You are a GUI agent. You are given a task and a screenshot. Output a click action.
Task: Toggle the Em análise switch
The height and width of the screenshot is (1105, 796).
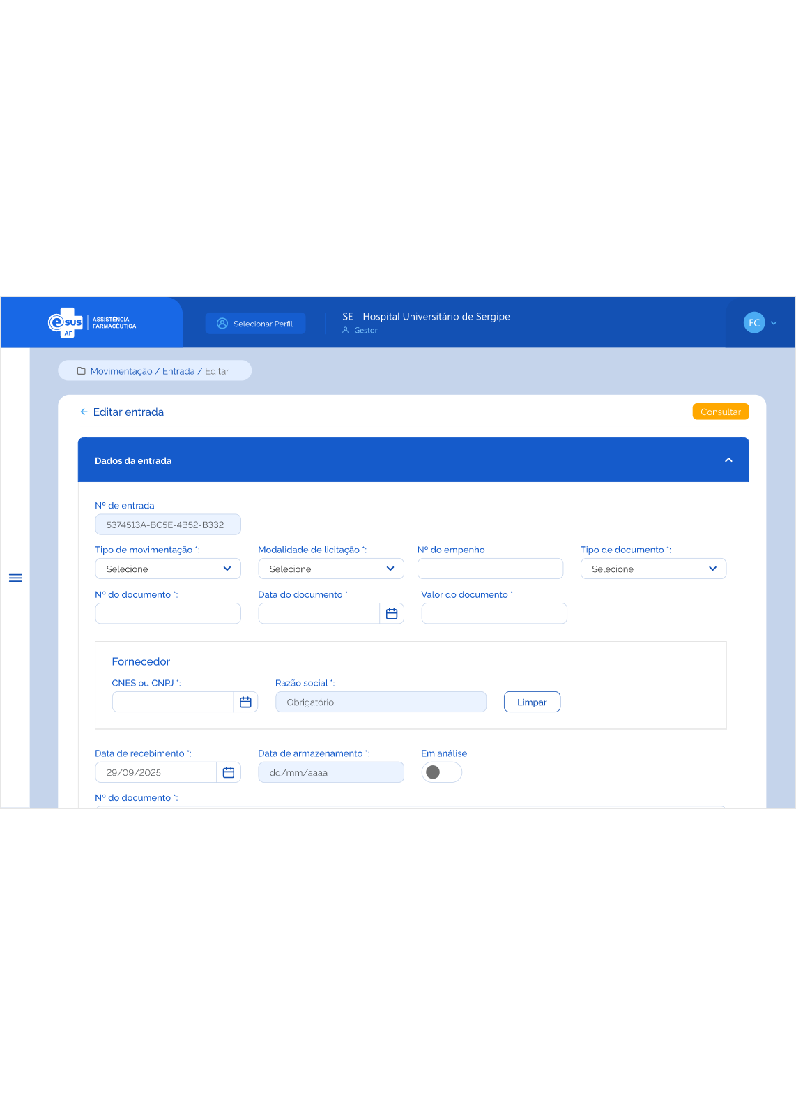tap(441, 772)
